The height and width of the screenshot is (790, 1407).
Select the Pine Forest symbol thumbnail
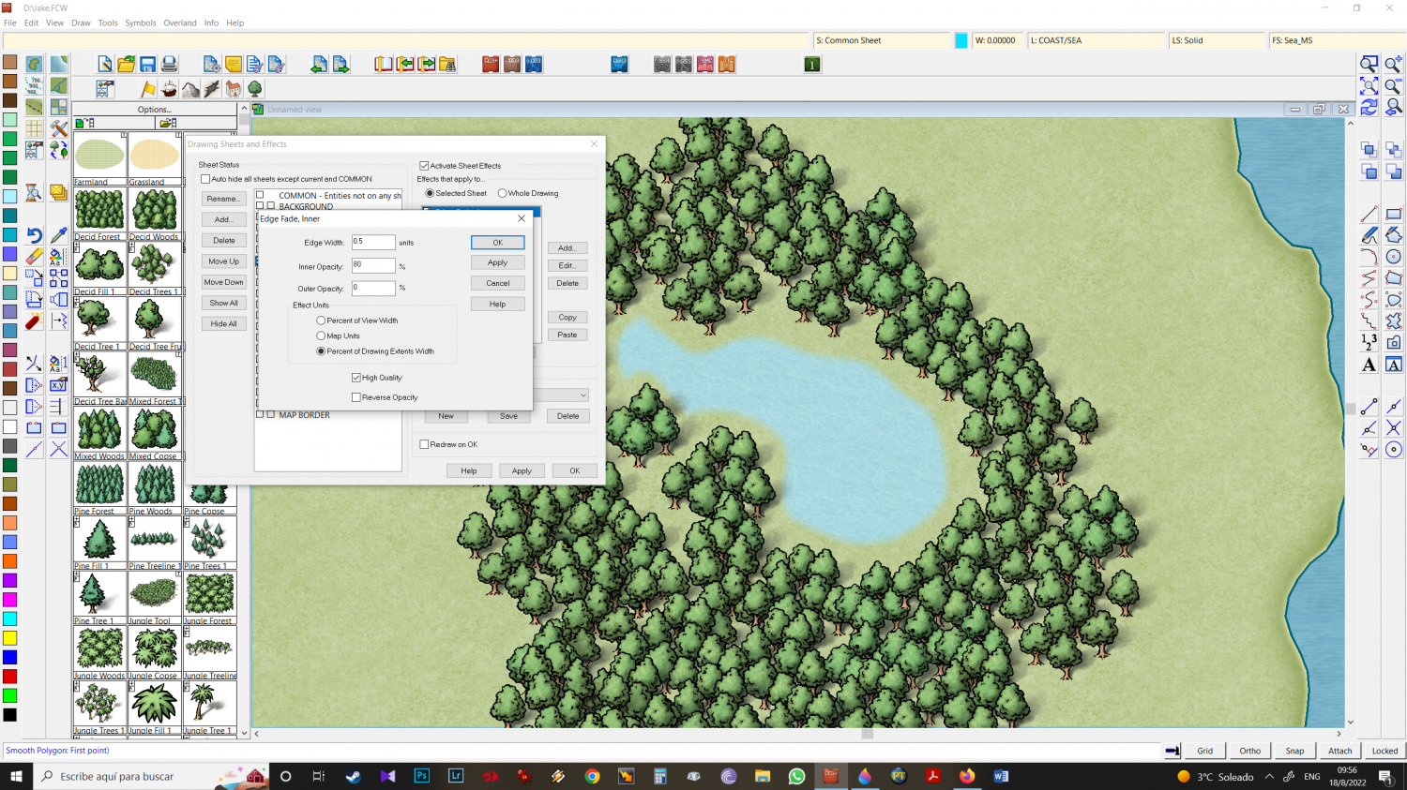[x=99, y=488]
